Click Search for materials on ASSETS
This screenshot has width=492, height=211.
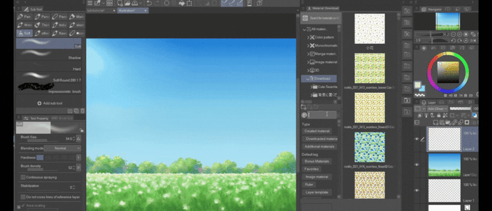(321, 18)
